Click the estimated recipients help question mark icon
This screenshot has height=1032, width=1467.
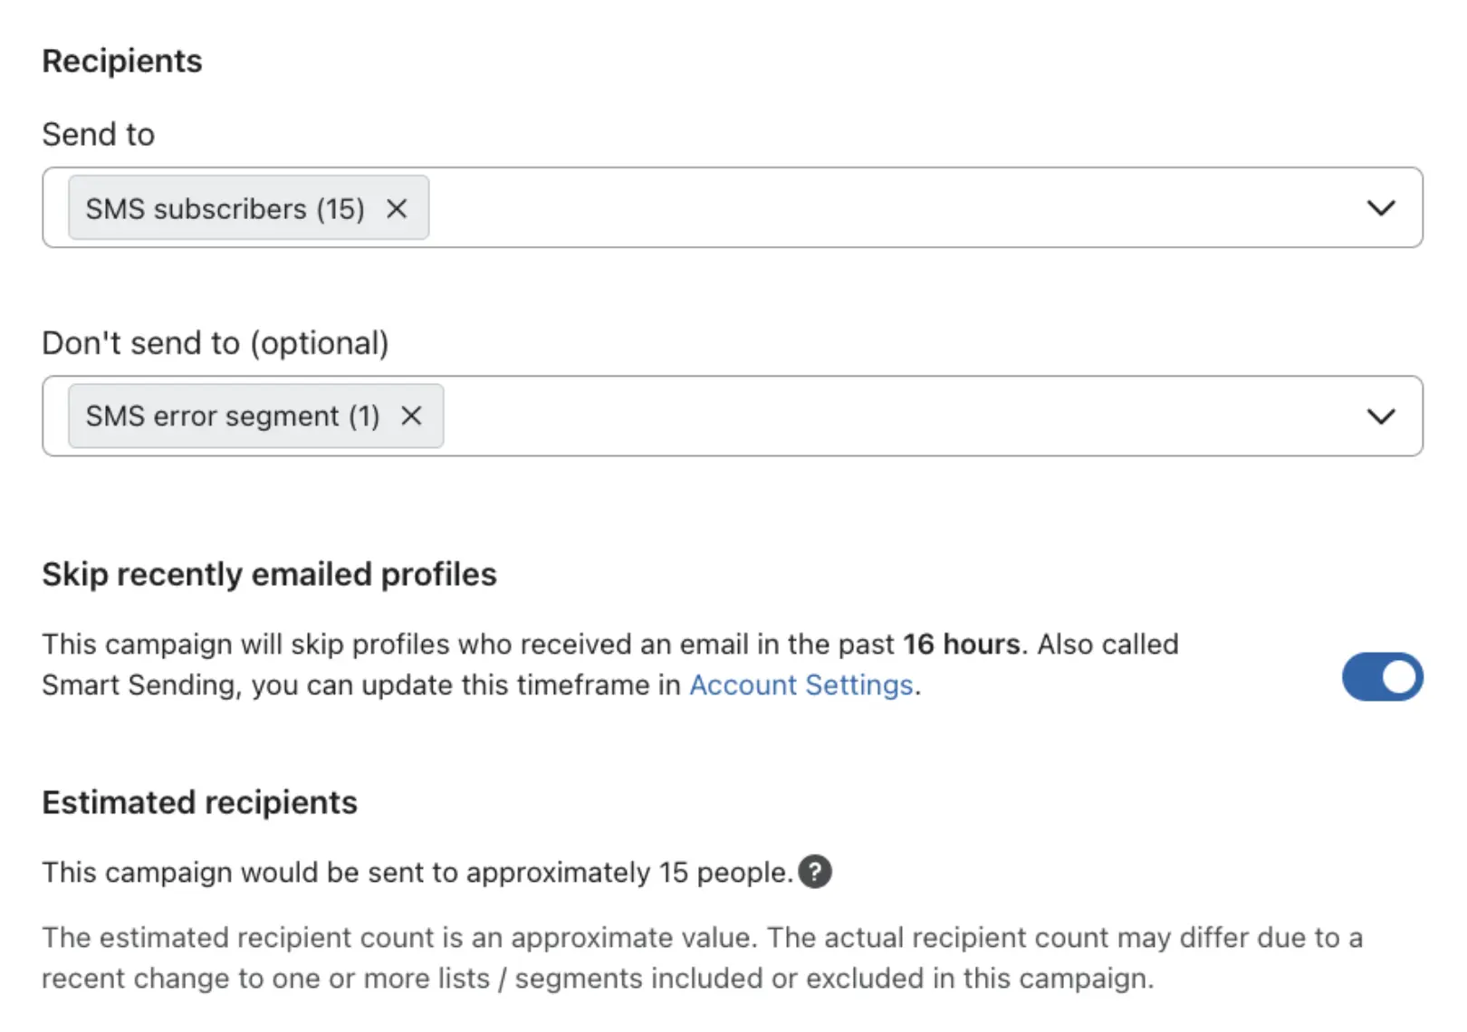click(x=815, y=872)
